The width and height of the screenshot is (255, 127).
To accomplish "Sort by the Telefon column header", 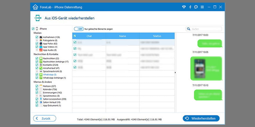I will (157, 36).
